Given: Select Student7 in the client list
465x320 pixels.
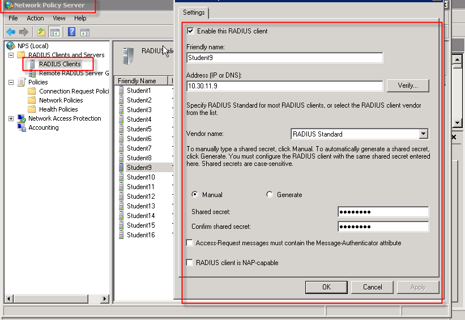Looking at the screenshot, I should (139, 148).
